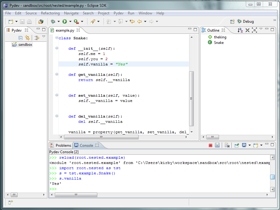Viewport: 280px width, 210px height.
Task: Open the Run launch dropdown arrow
Action: coord(70,21)
